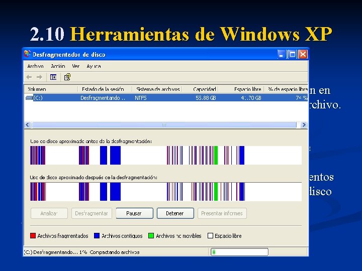
Task: Click the disk usage map after defragmentation
Action: (166, 192)
